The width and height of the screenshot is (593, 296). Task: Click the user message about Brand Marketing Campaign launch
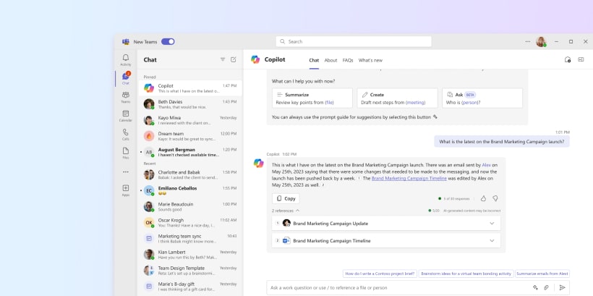[501, 142]
